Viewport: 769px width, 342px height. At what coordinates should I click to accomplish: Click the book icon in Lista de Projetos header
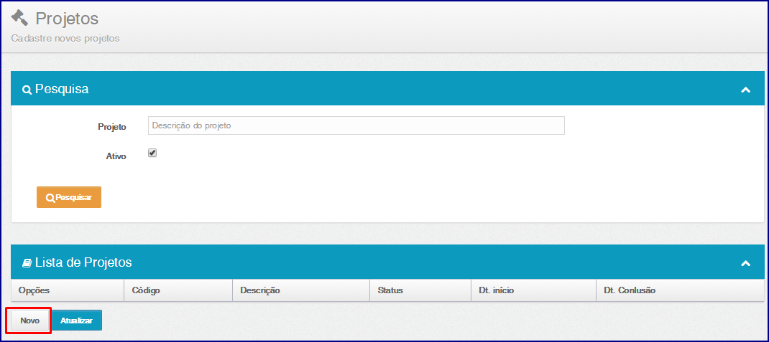point(27,263)
